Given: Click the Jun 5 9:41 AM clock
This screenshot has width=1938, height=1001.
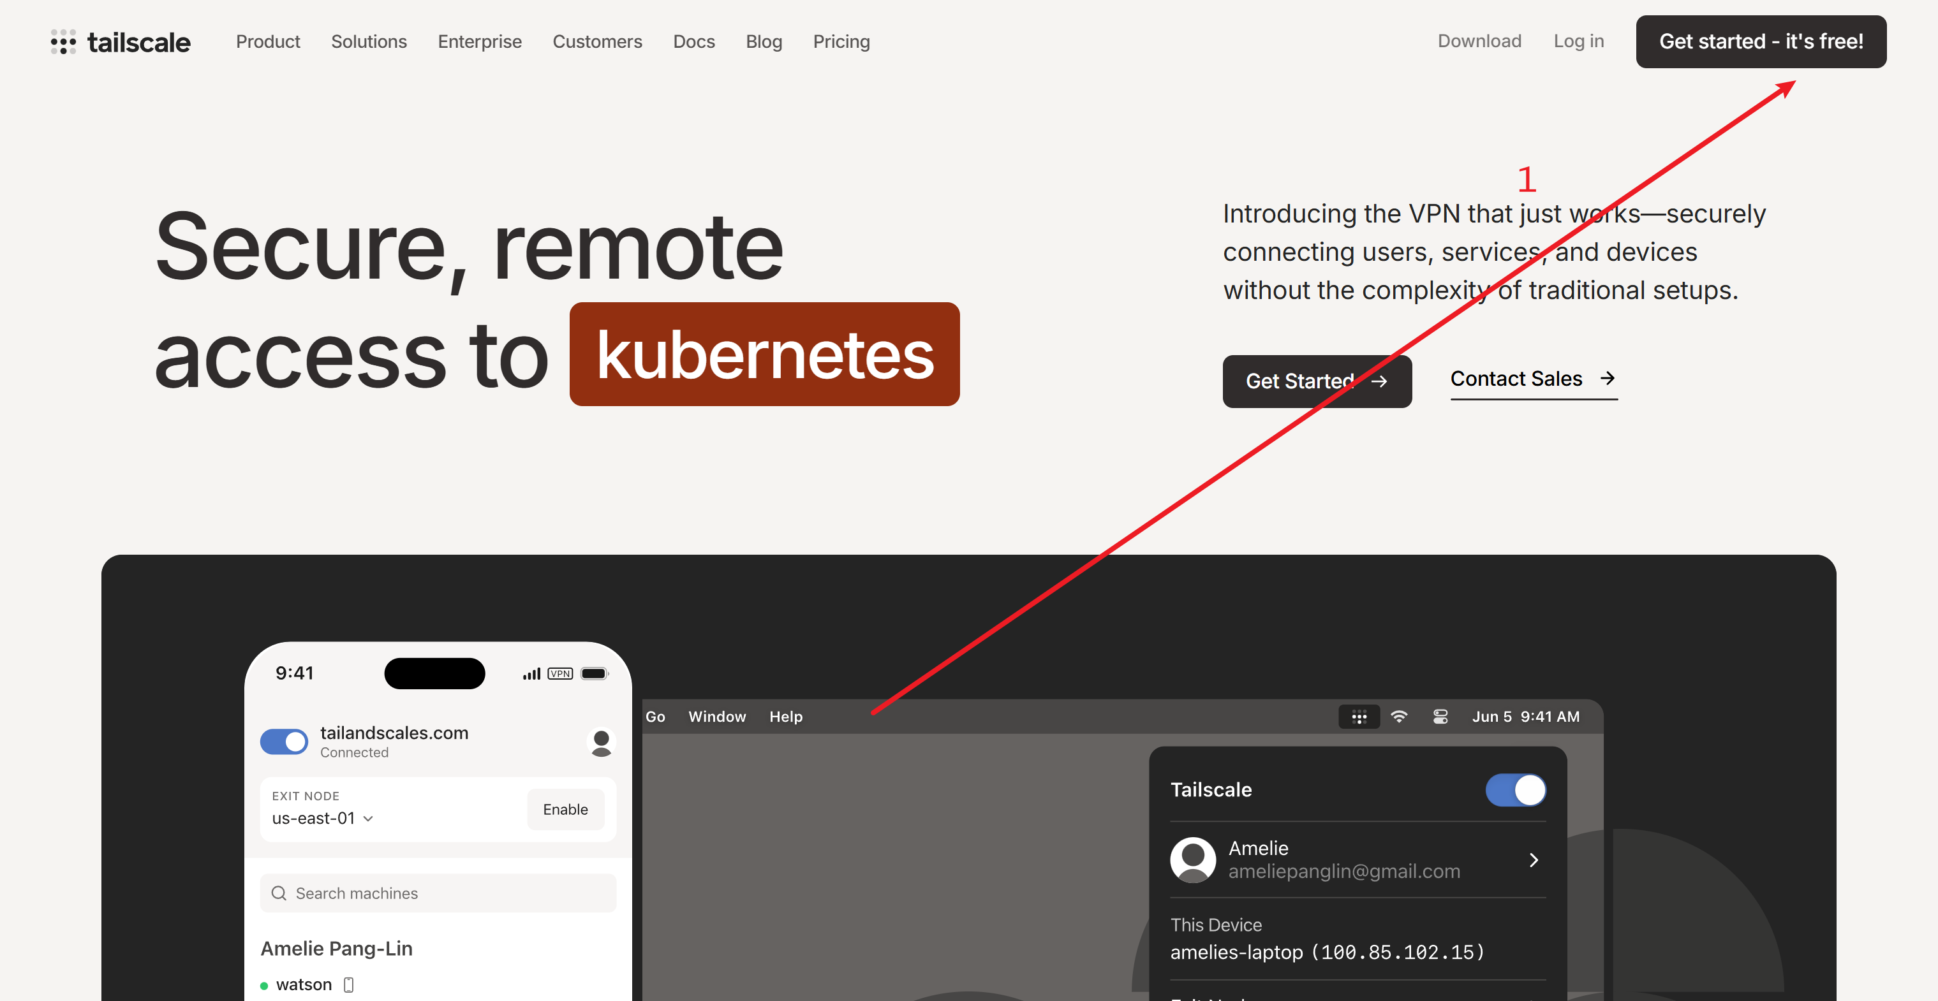Looking at the screenshot, I should tap(1525, 717).
